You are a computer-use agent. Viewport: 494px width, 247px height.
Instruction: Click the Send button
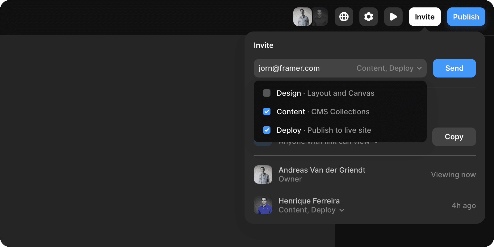[x=454, y=68]
